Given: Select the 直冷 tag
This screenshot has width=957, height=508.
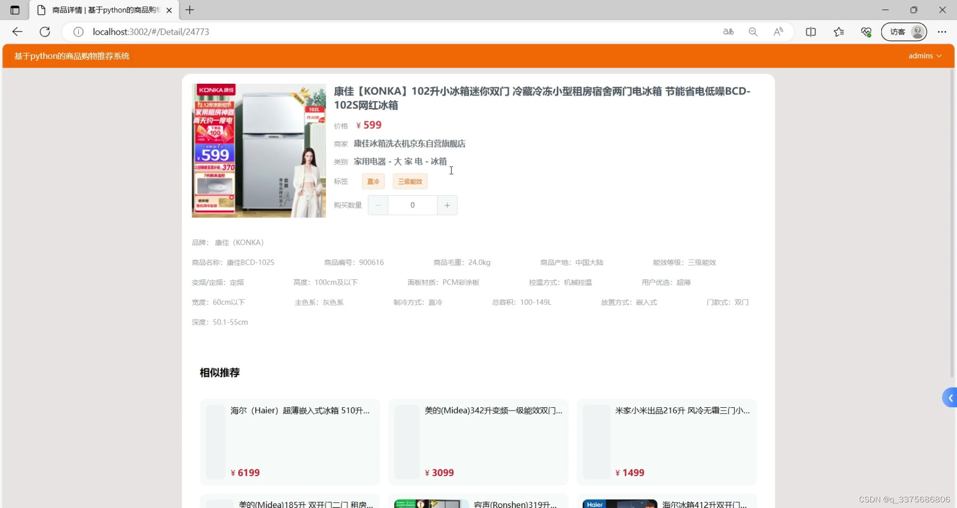Looking at the screenshot, I should pyautogui.click(x=373, y=182).
